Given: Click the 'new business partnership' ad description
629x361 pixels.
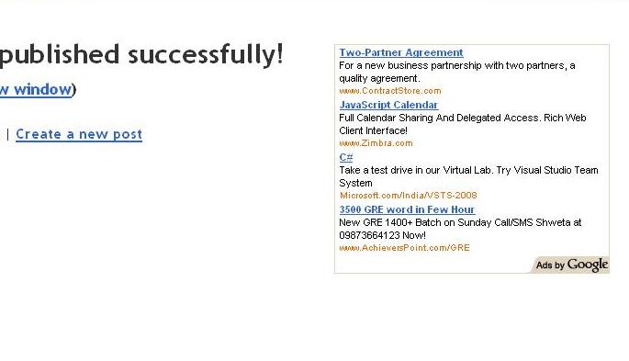Looking at the screenshot, I should (x=457, y=72).
